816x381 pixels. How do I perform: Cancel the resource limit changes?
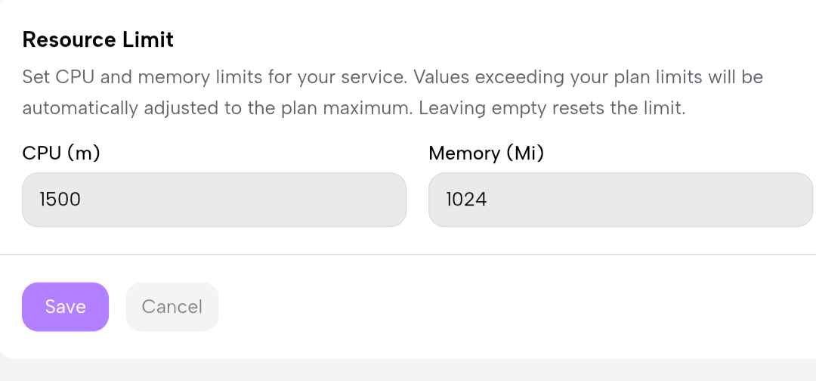click(x=172, y=307)
